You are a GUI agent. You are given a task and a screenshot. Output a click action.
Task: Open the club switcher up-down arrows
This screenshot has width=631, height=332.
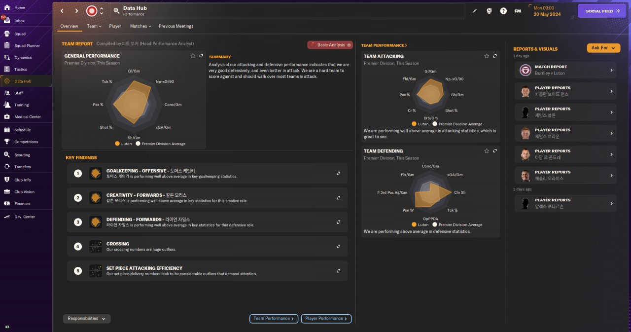pos(102,11)
